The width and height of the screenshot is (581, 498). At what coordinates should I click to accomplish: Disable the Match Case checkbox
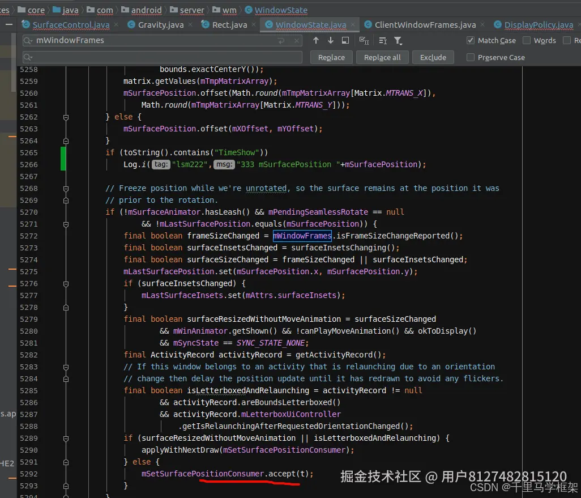(x=470, y=40)
